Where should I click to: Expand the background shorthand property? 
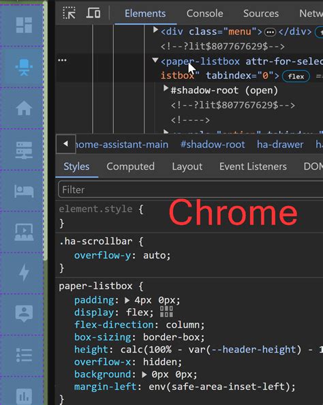pyautogui.click(x=144, y=374)
